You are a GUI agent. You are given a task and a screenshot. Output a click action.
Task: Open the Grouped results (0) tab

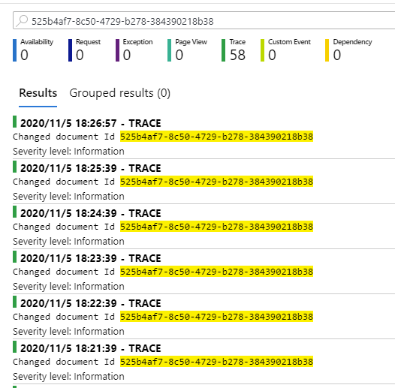pyautogui.click(x=120, y=93)
